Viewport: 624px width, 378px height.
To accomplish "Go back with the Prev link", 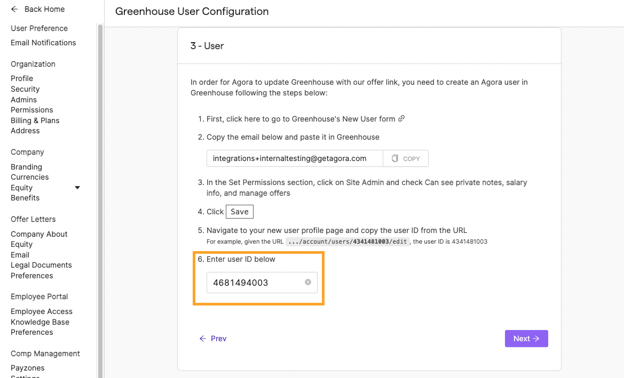I will 213,338.
